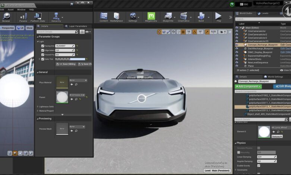
Task: Switch to the Layer Parameters tab
Action: pyautogui.click(x=76, y=26)
